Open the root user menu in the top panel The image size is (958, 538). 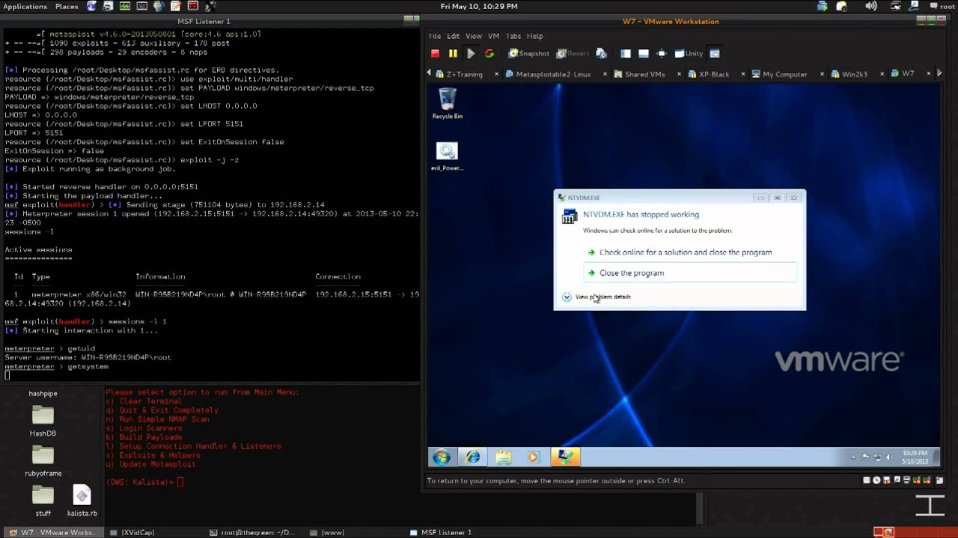tap(942, 6)
